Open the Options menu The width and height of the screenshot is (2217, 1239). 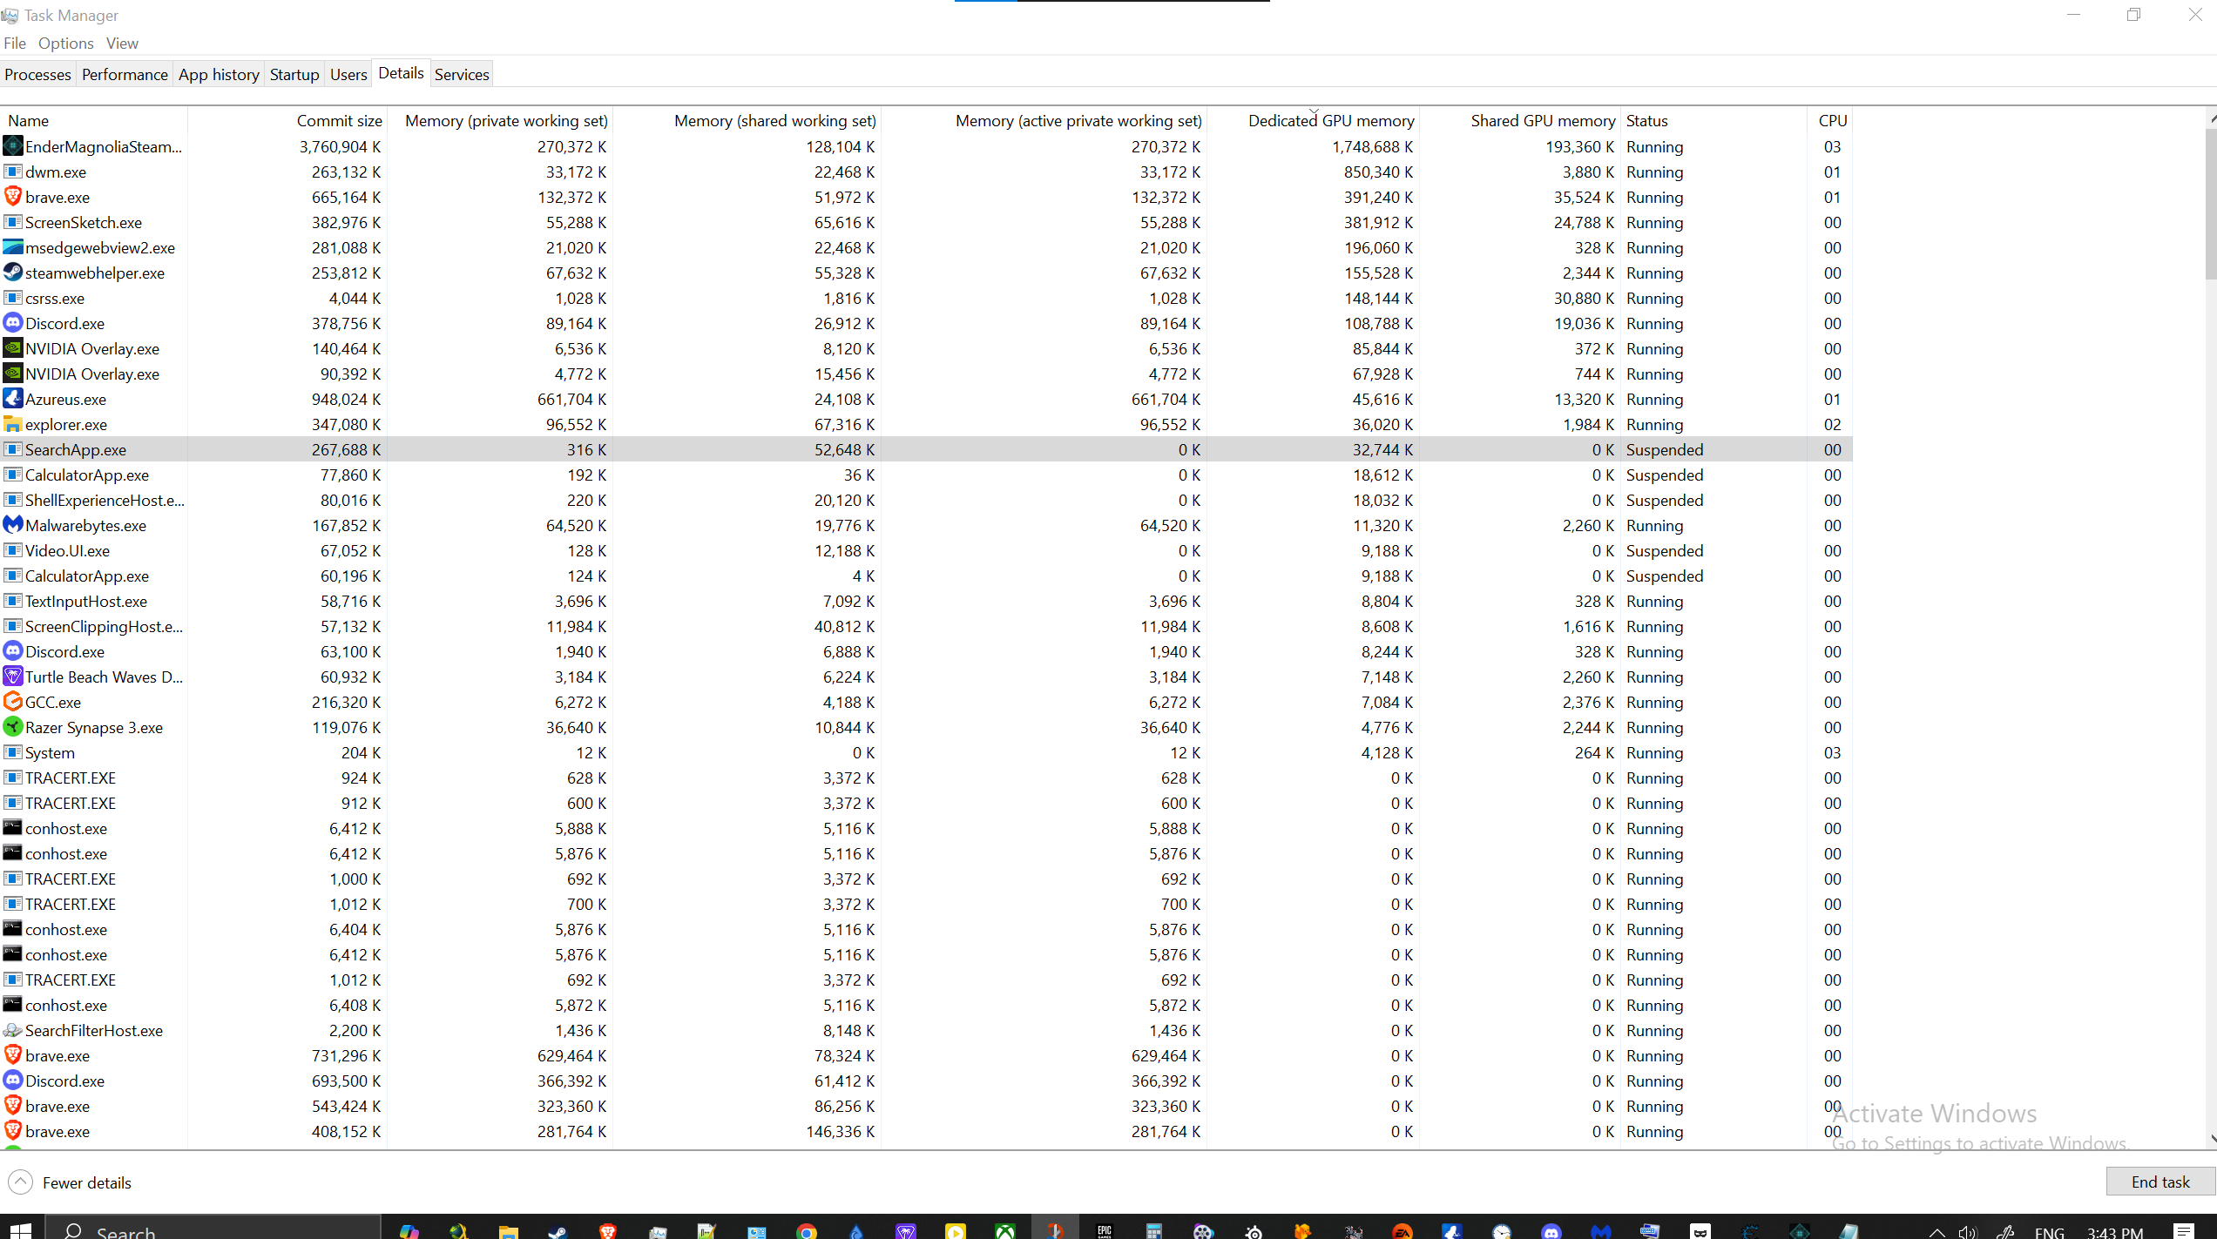coord(65,44)
